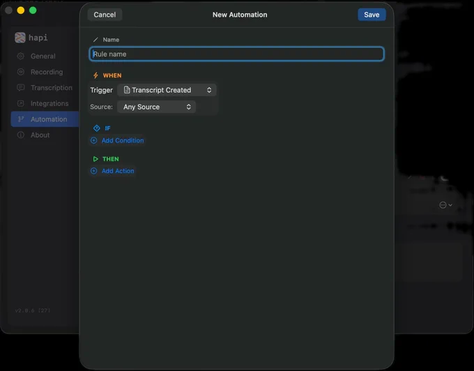This screenshot has height=371, width=474.
Task: Click the gear icon beside General
Action: point(20,56)
